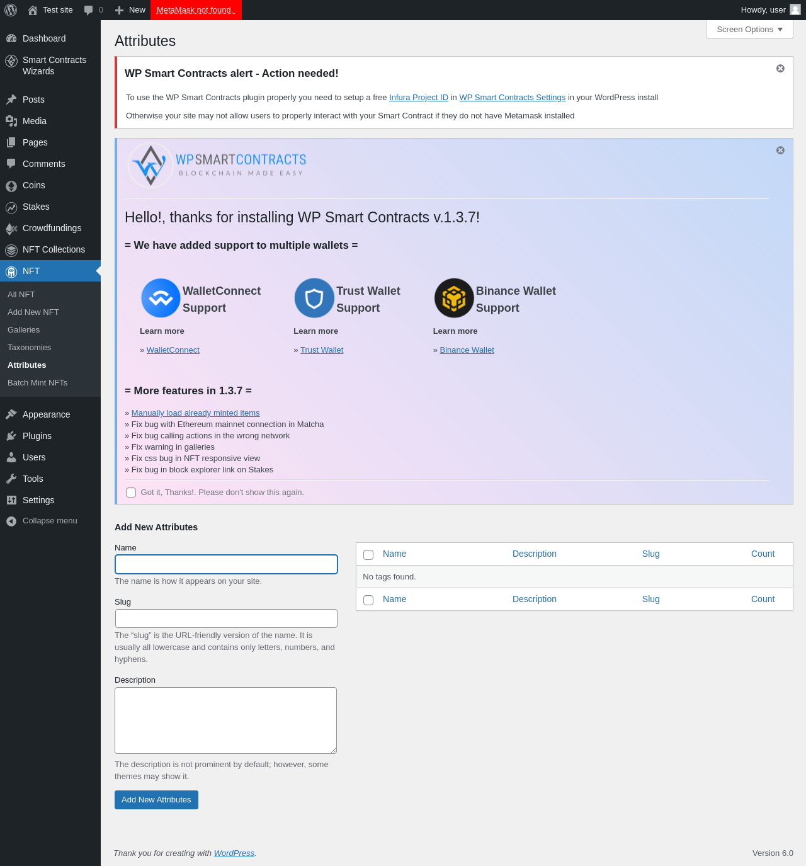Expand the Screen Options dropdown
The image size is (806, 866).
(749, 30)
